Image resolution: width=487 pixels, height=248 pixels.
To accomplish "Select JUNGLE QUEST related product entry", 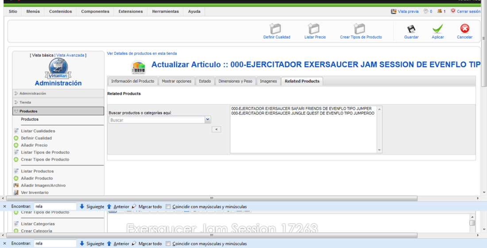I will pos(303,113).
